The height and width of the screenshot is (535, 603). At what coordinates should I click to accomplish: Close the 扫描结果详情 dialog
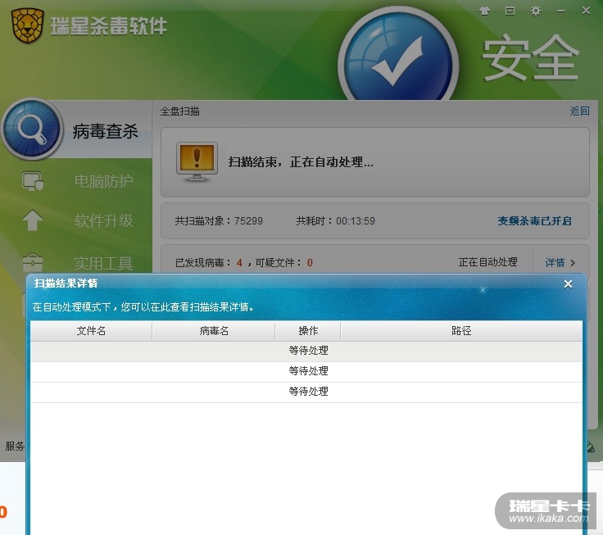point(568,283)
